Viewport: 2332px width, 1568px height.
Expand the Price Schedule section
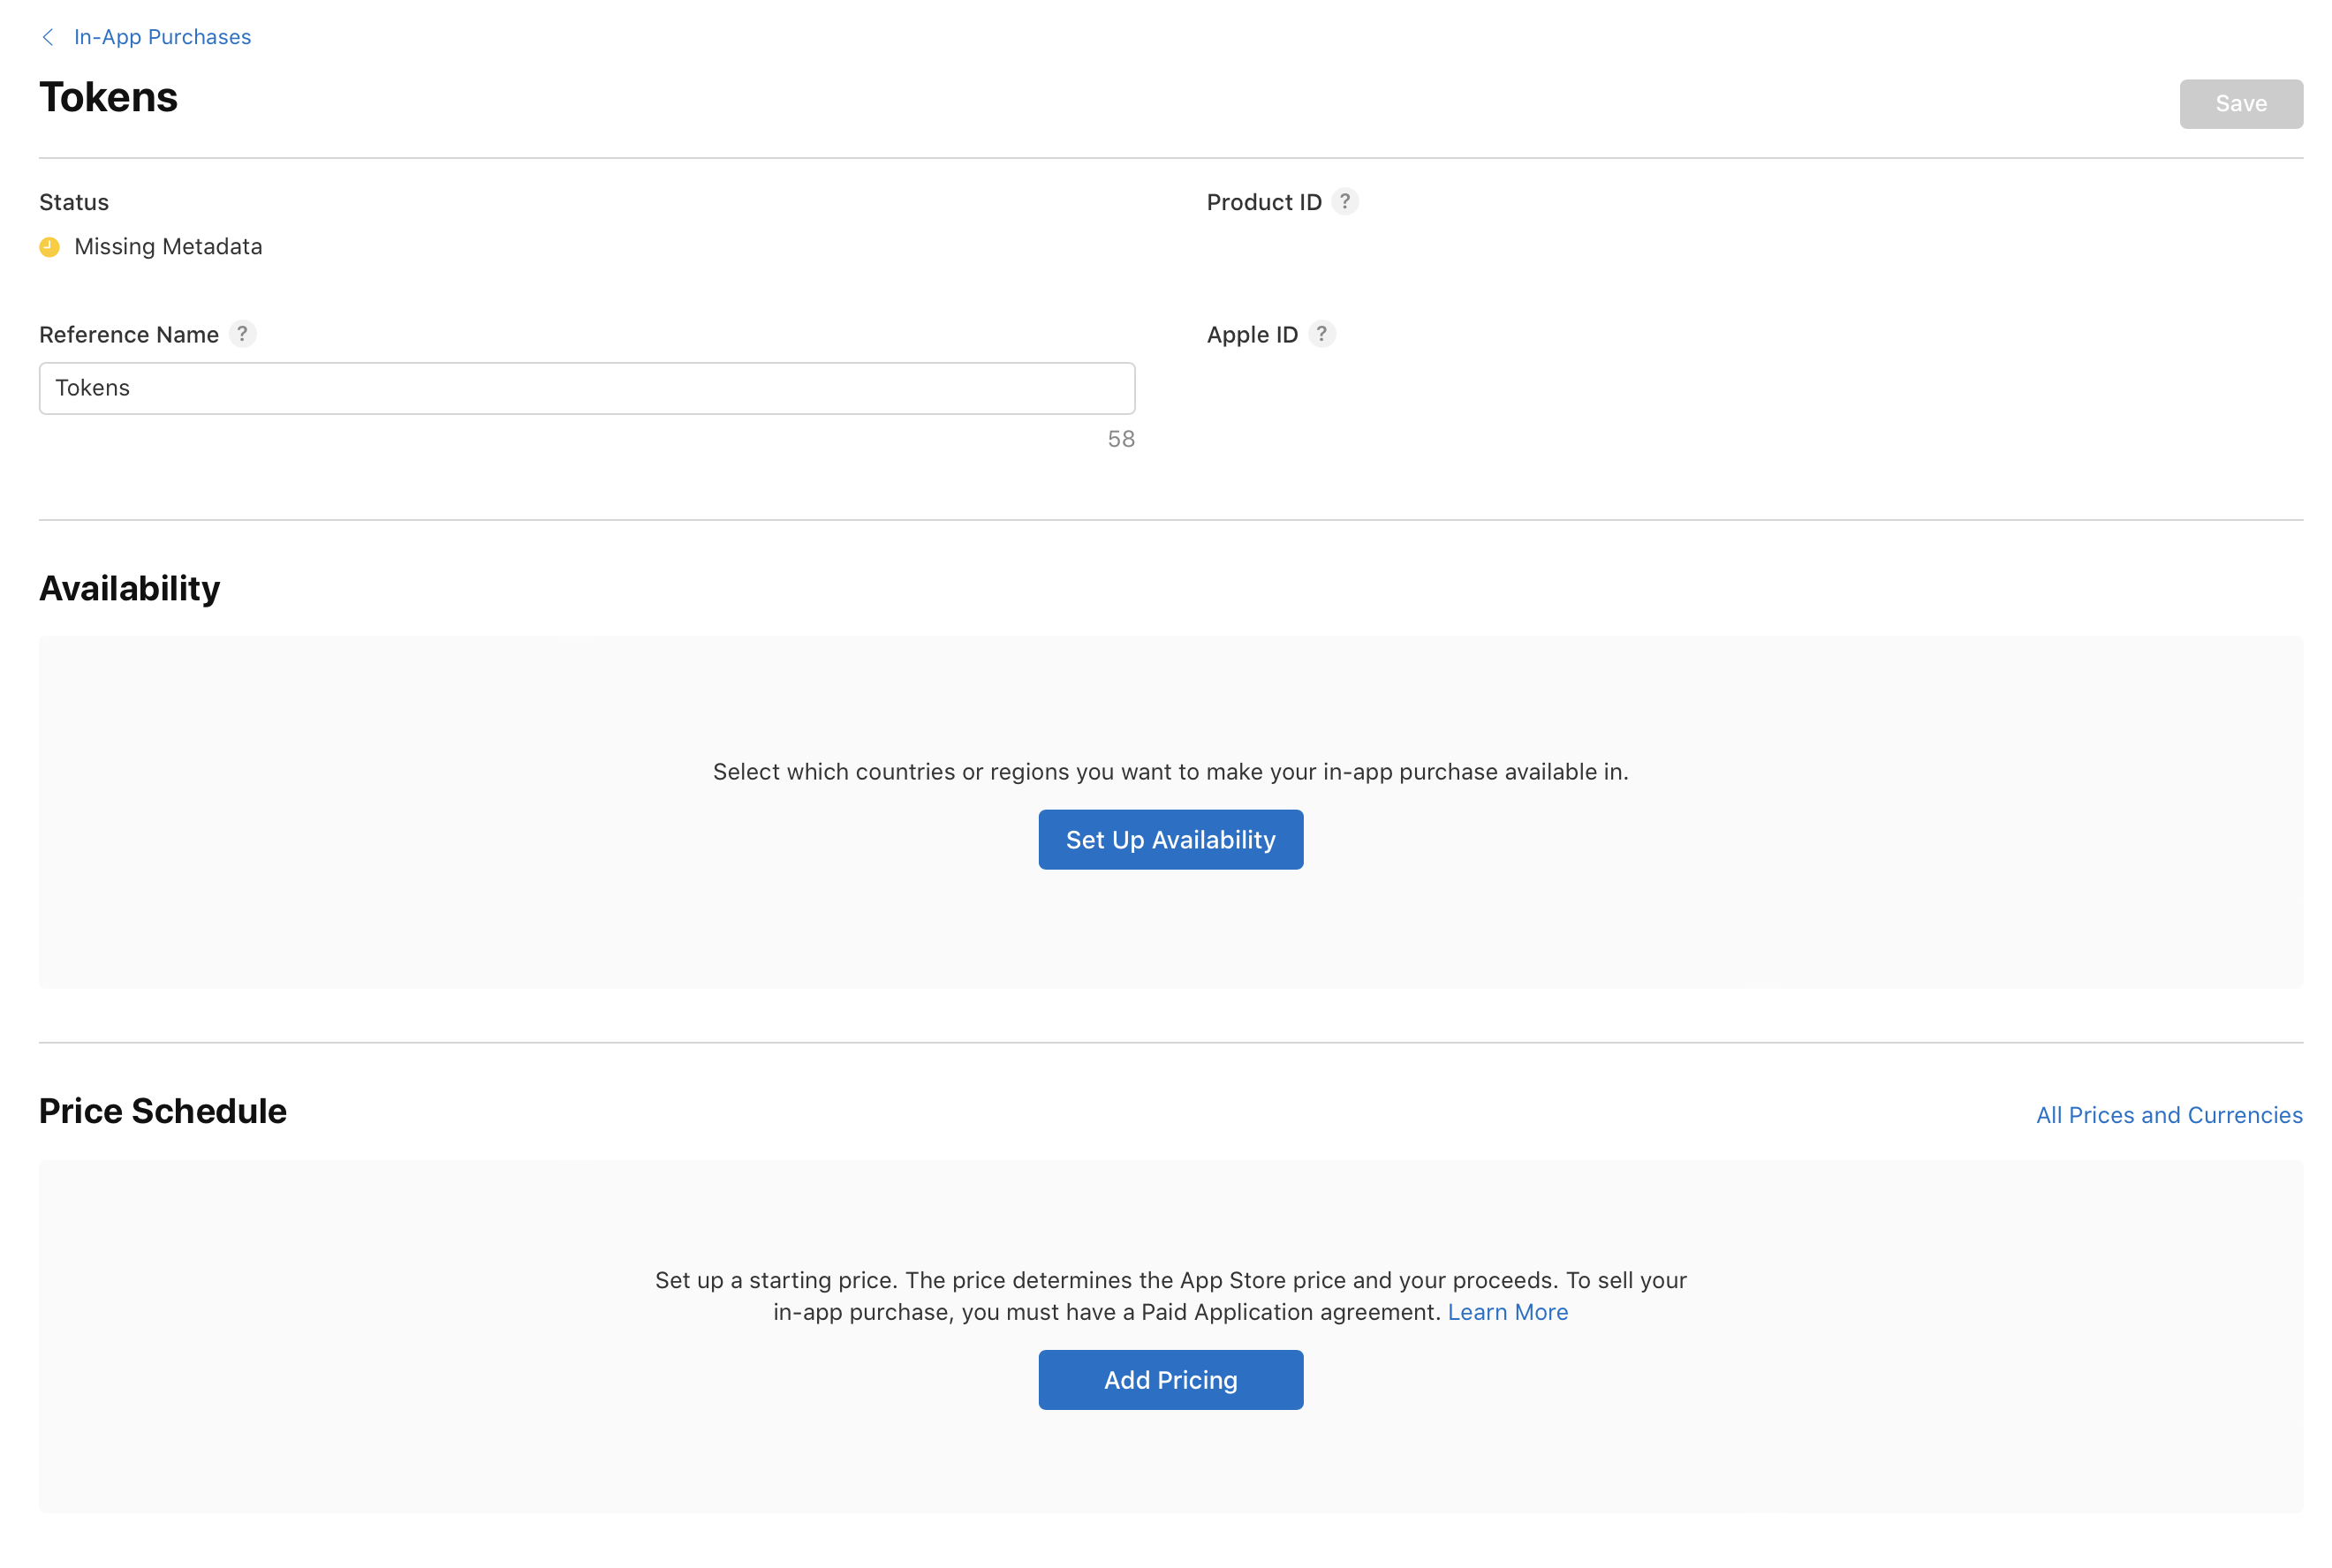163,1112
